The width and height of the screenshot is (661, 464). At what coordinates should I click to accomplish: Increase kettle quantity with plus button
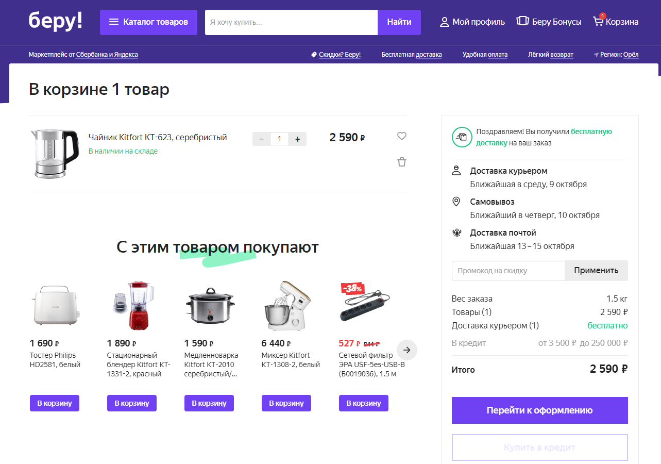click(x=297, y=139)
